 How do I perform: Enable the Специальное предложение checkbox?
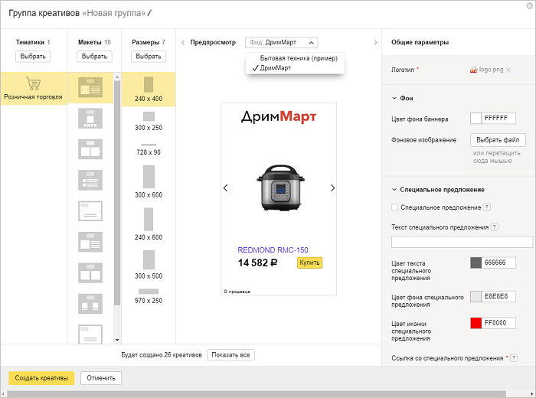[x=395, y=207]
